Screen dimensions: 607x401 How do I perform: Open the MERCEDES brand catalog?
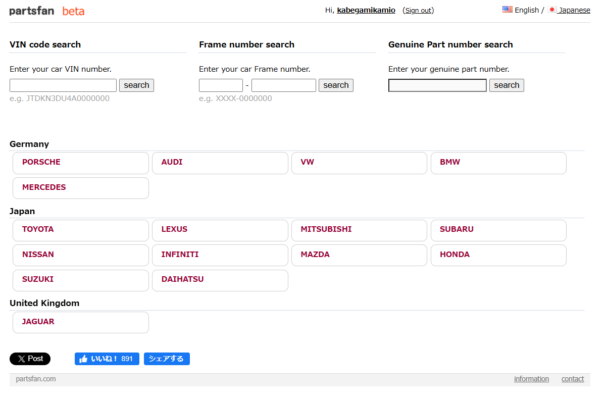tap(81, 188)
